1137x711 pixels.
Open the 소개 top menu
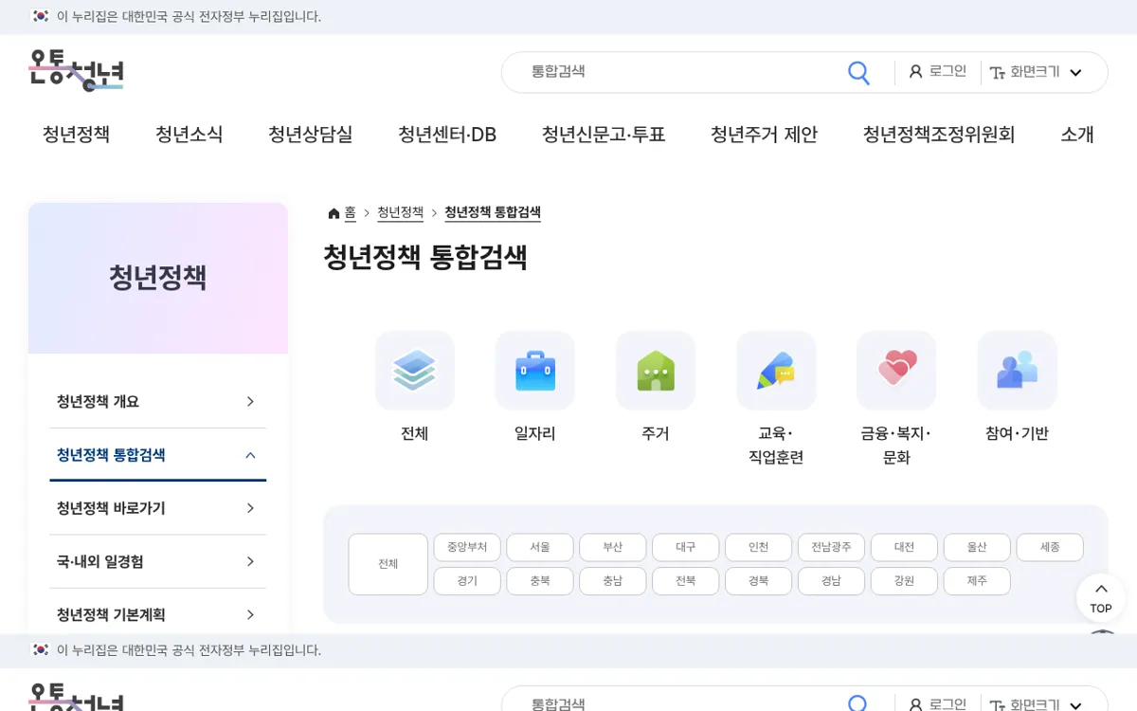(x=1077, y=135)
